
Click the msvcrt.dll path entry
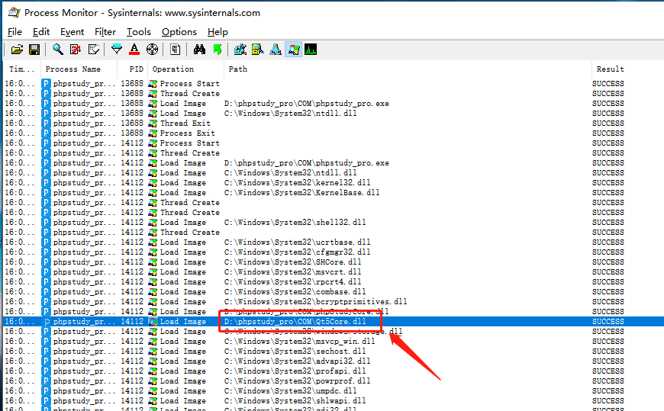292,272
